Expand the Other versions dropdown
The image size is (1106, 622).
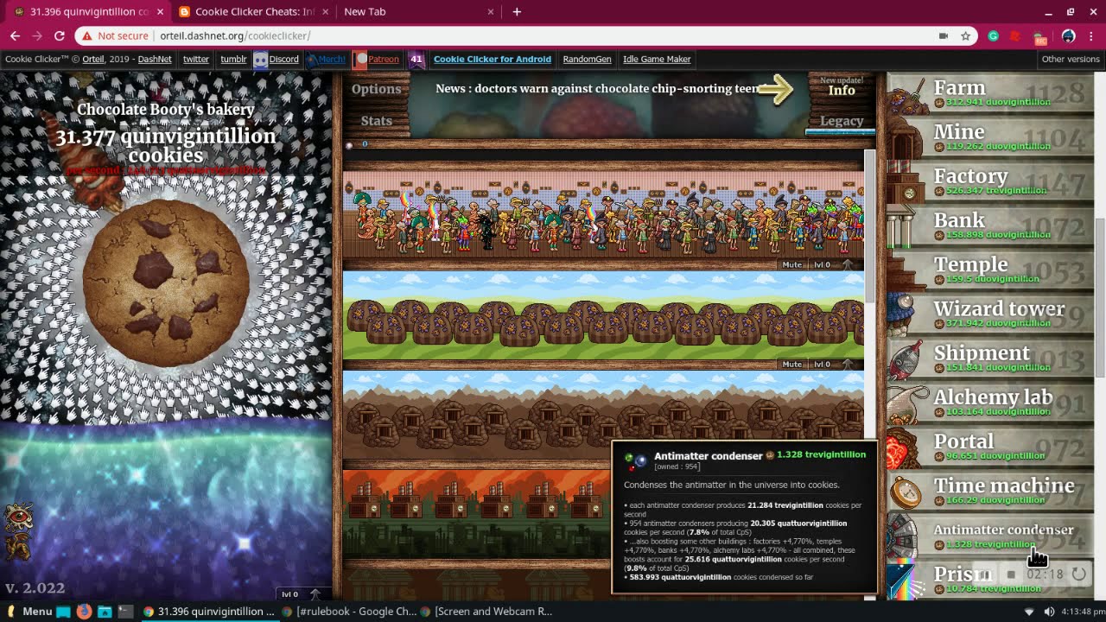point(1071,59)
